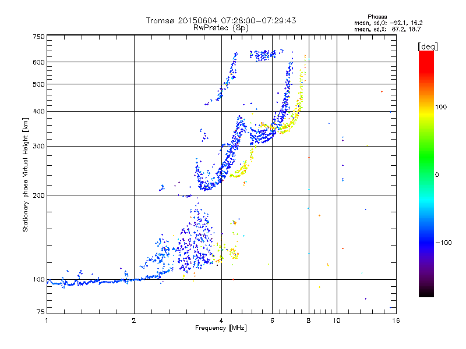This screenshot has width=466, height=349.
Task: Click the blue echo cluster above 600 km near 5.5 MHz
Action: (263, 55)
